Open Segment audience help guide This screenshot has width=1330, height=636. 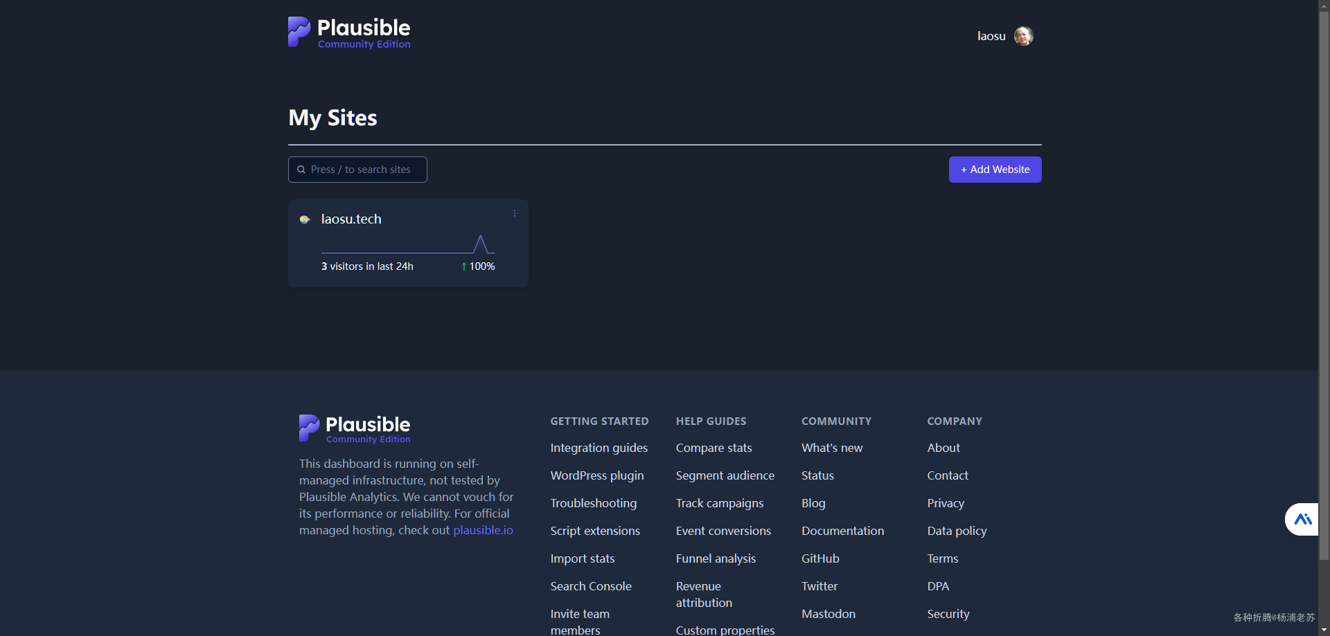point(725,475)
